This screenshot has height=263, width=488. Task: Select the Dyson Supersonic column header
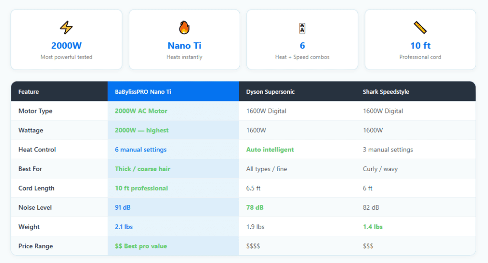[270, 91]
